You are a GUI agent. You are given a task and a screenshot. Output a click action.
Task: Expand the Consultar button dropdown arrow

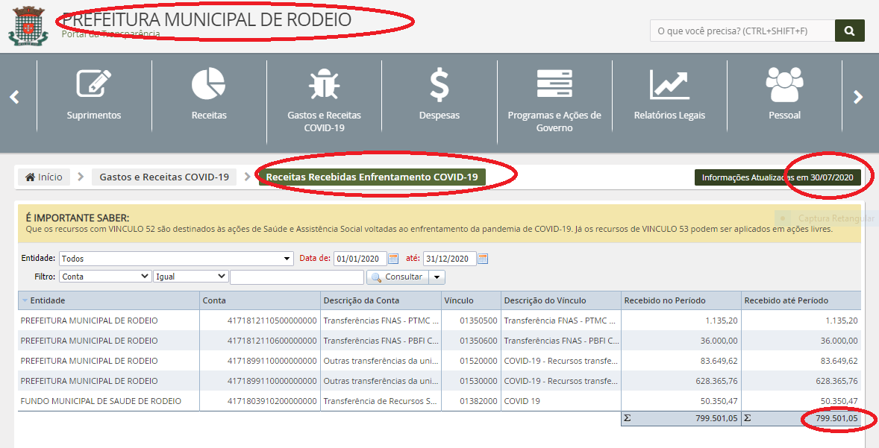coord(437,277)
